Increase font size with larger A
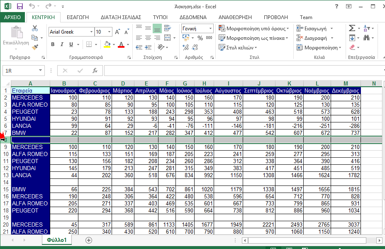 pos(117,32)
